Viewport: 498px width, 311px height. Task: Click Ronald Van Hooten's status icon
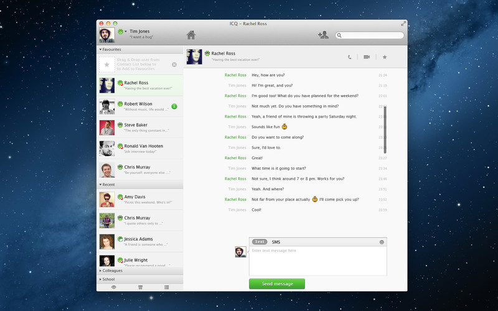pyautogui.click(x=120, y=146)
